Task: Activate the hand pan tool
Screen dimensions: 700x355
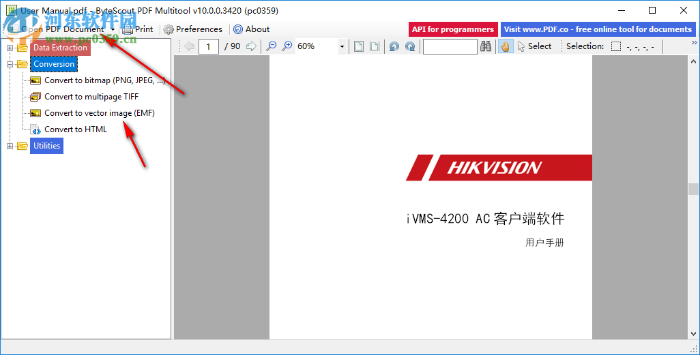Action: point(506,46)
